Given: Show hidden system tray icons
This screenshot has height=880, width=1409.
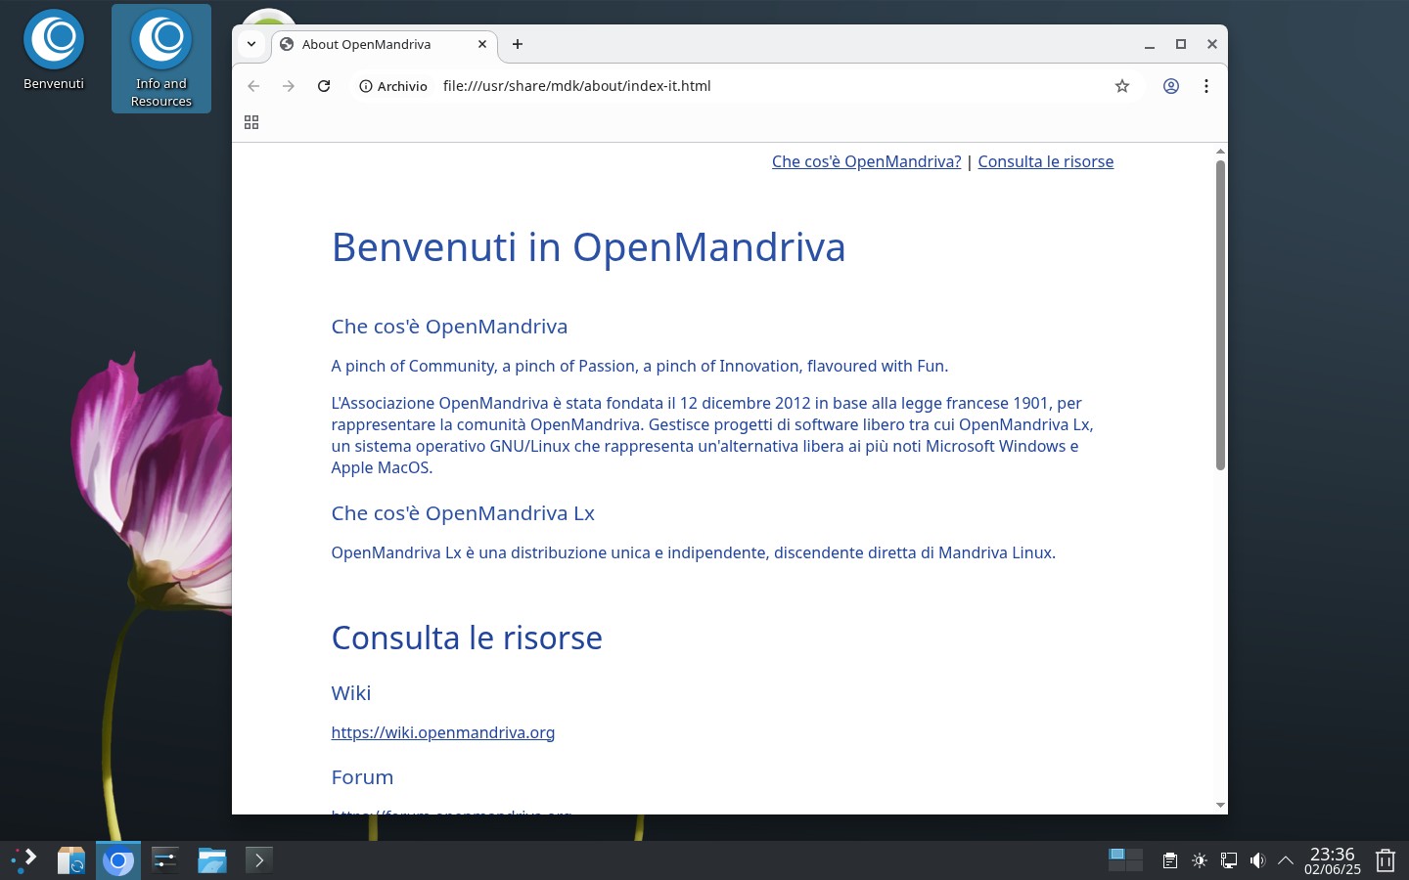Looking at the screenshot, I should (1286, 860).
